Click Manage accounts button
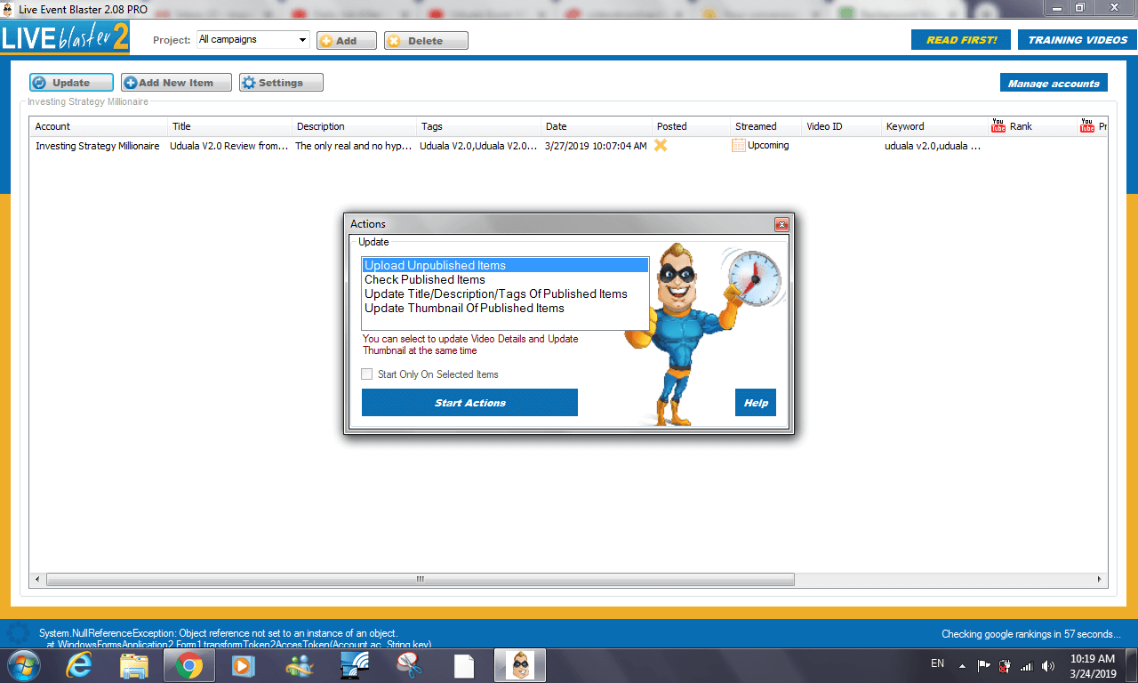The width and height of the screenshot is (1138, 683). [1054, 83]
